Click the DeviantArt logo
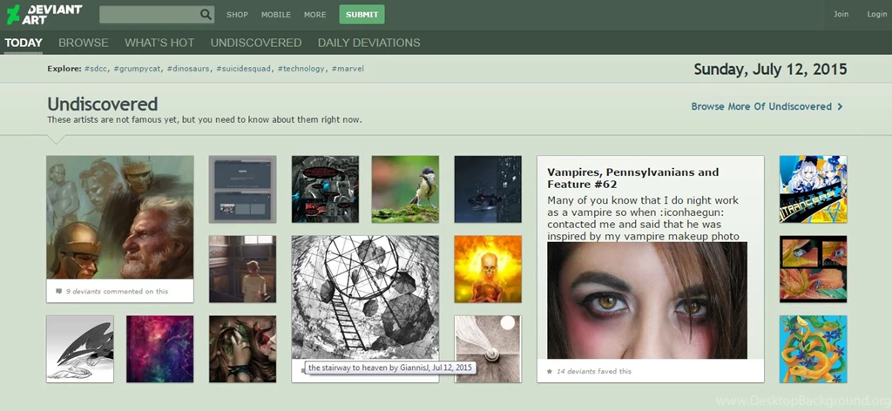 tap(44, 14)
